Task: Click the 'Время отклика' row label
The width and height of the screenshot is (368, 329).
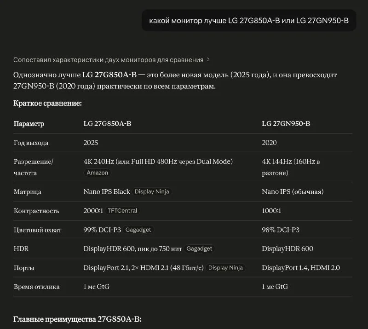Action: [x=37, y=287]
